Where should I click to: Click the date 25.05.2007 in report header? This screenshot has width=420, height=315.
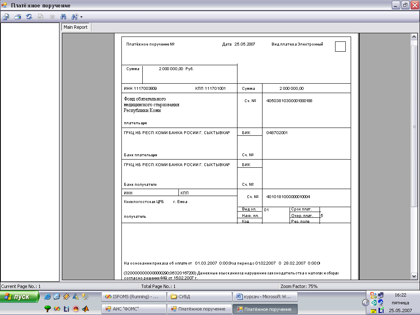coord(244,44)
